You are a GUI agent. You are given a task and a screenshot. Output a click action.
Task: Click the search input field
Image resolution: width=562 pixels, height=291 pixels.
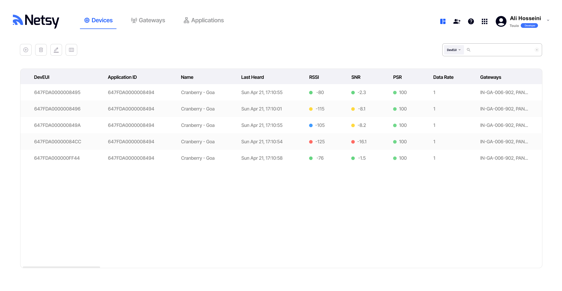(502, 50)
